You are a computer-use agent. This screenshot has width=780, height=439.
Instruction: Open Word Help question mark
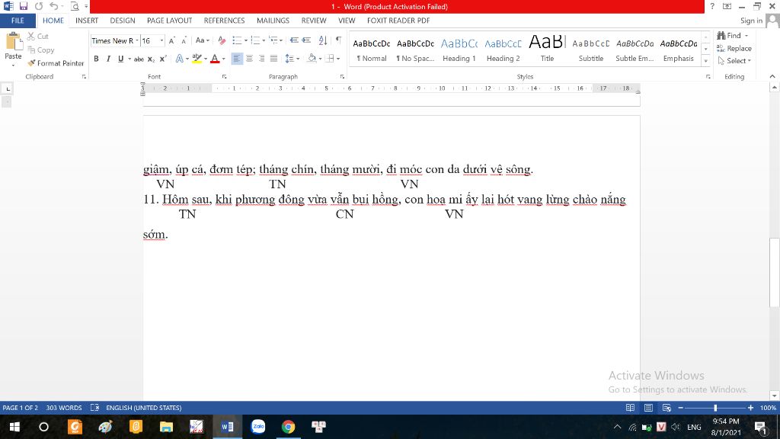pos(712,6)
